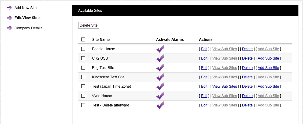Click Delete link for Eng Test Site

tap(247, 68)
